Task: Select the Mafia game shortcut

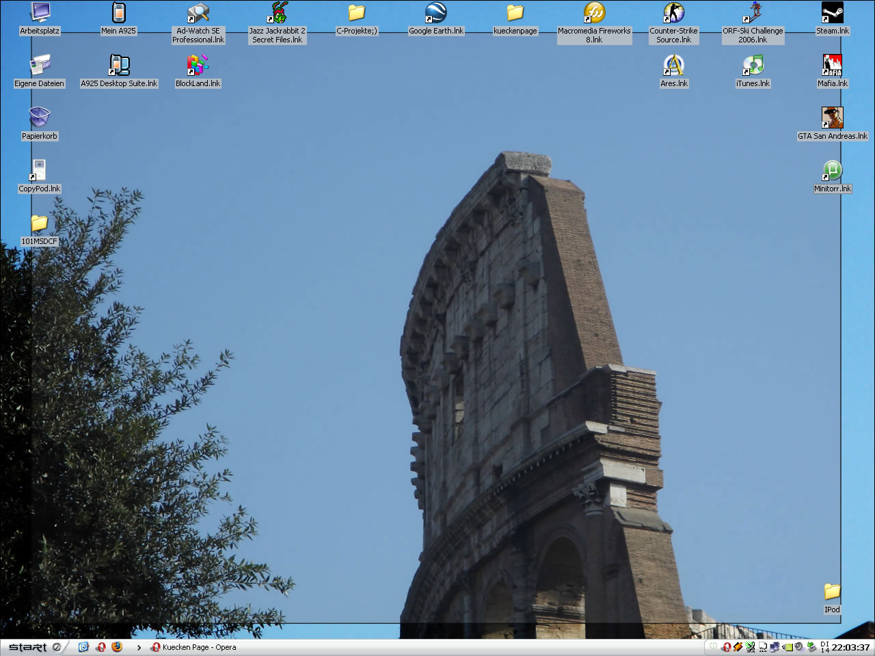Action: (832, 66)
